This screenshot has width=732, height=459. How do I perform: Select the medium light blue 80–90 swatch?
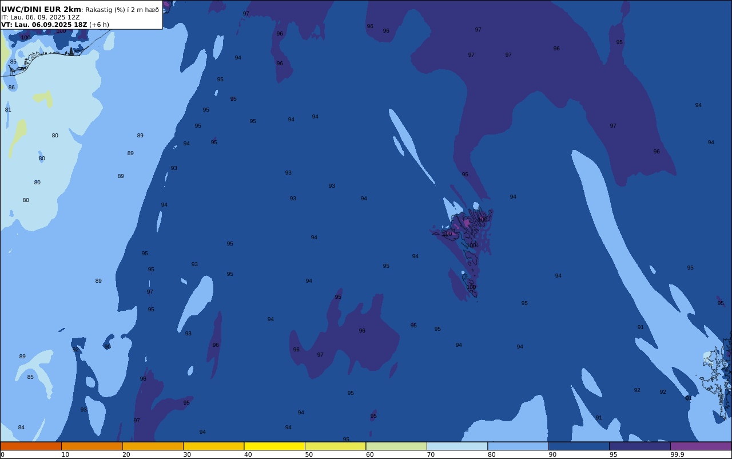click(x=518, y=446)
